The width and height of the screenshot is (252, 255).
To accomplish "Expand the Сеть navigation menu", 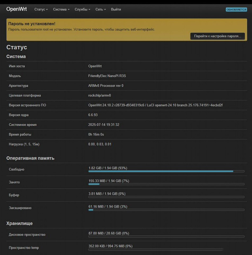I will pos(100,10).
